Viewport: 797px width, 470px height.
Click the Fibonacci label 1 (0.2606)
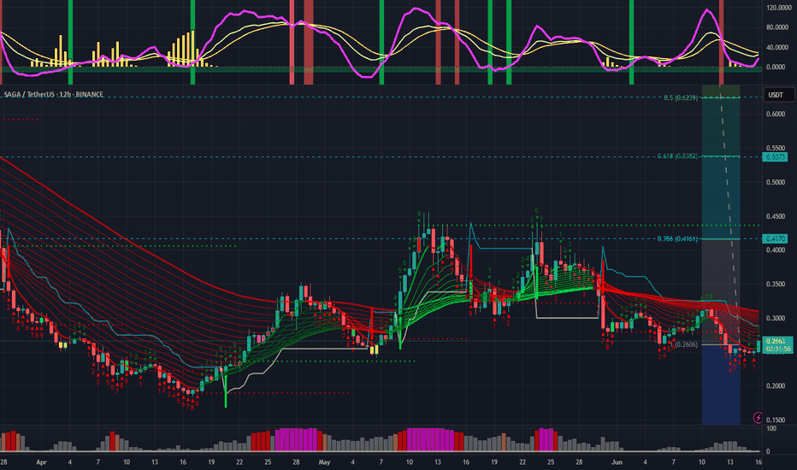[x=684, y=344]
